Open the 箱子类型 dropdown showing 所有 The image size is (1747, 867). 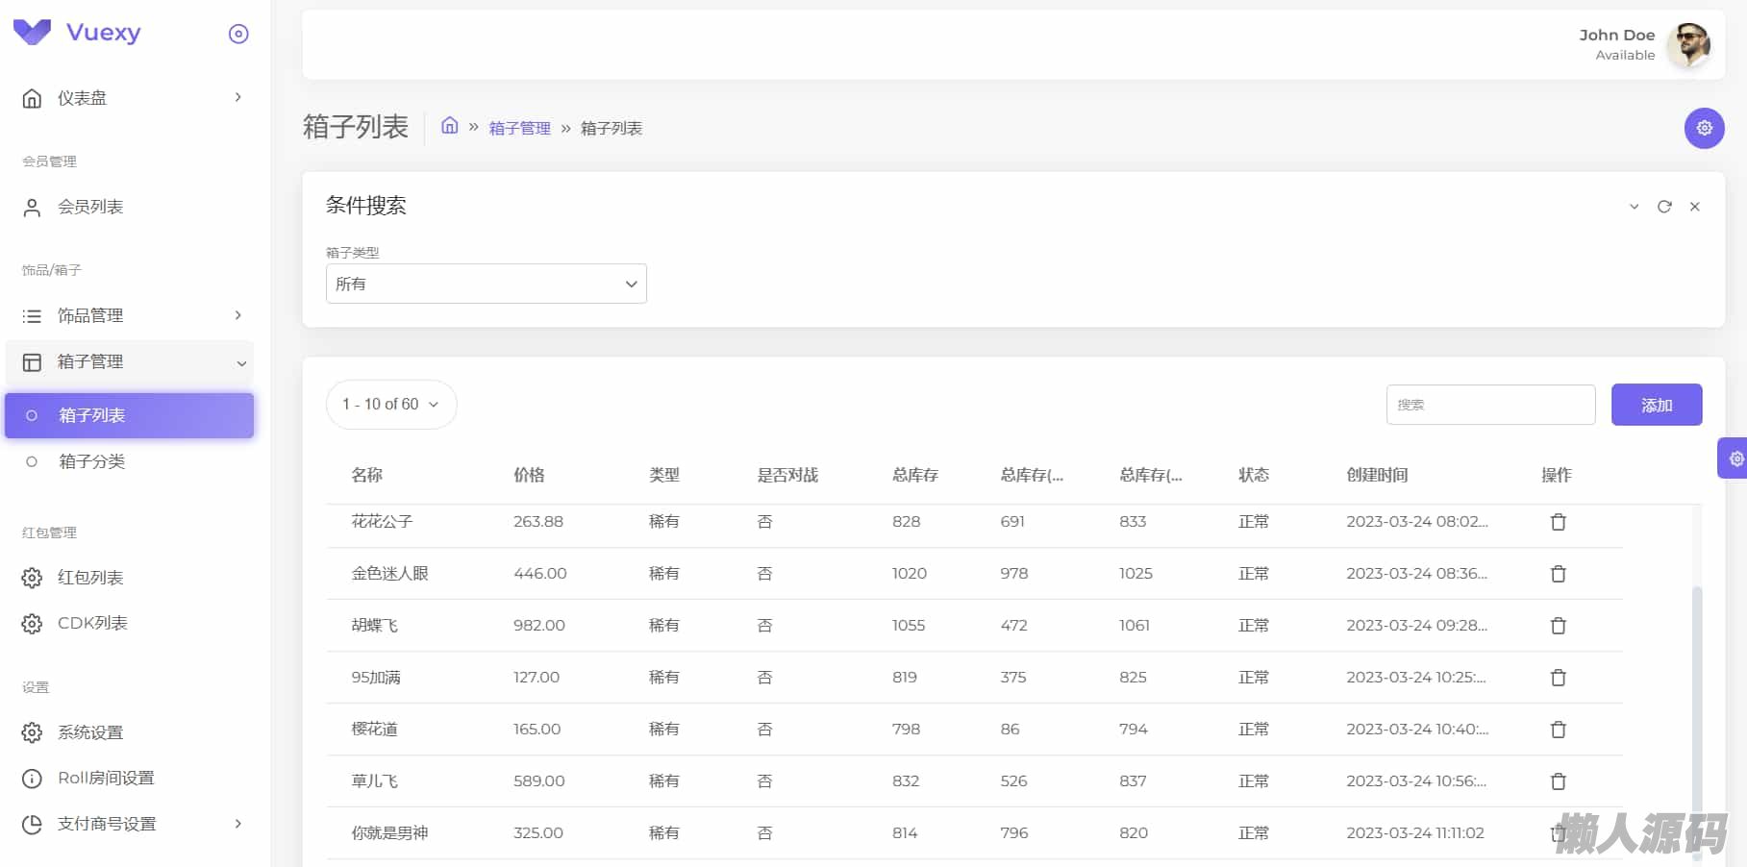coord(486,284)
